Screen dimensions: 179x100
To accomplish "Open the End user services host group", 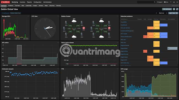I will click(125, 28).
